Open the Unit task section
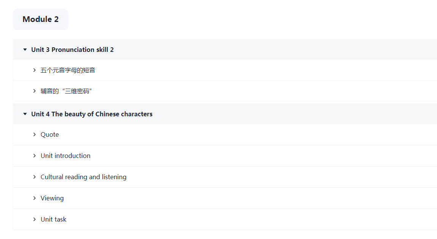Screen dimensions: 437x239 (x=53, y=219)
